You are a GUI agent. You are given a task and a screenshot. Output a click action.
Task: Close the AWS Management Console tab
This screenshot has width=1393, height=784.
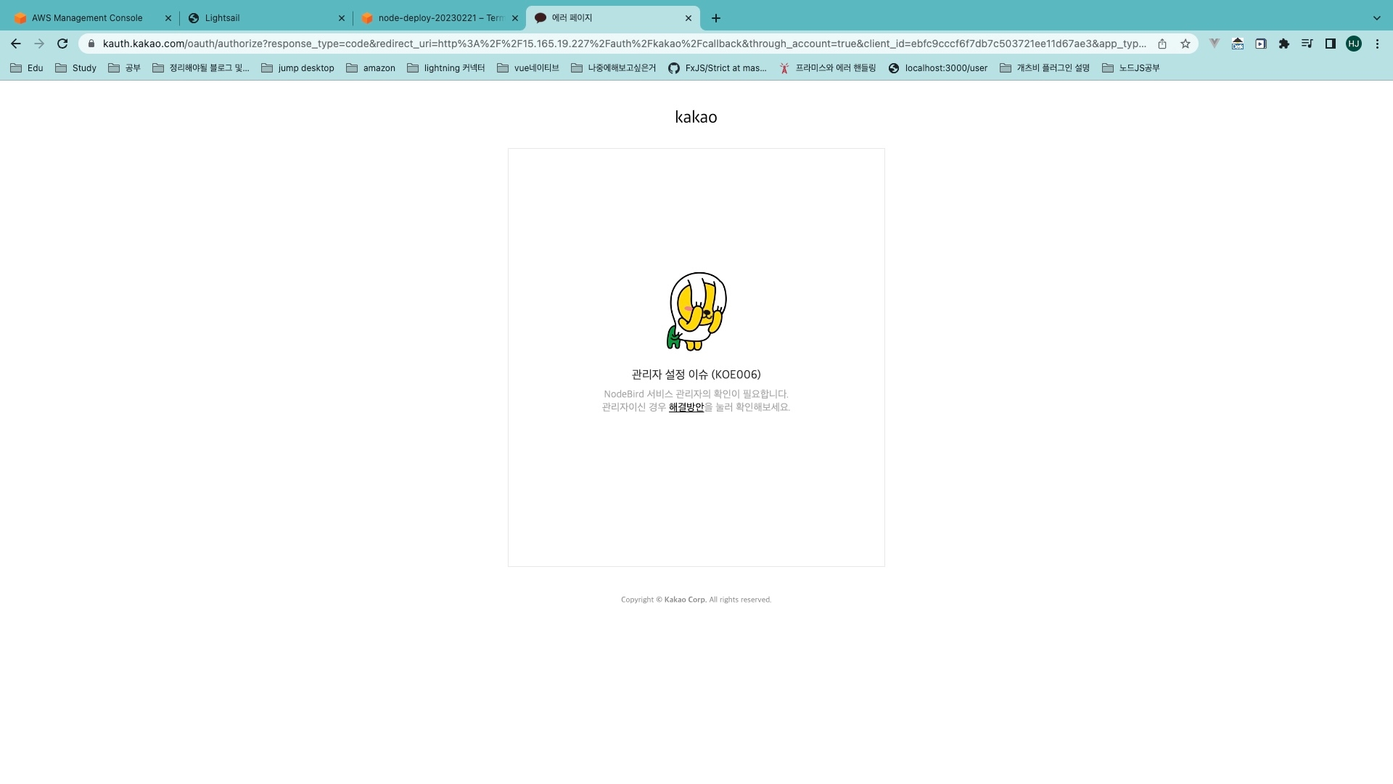coord(168,18)
